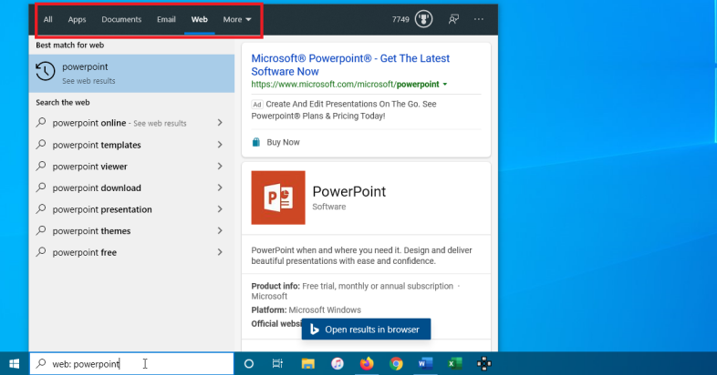The image size is (717, 375).
Task: Open the three-dot options menu
Action: pos(478,19)
